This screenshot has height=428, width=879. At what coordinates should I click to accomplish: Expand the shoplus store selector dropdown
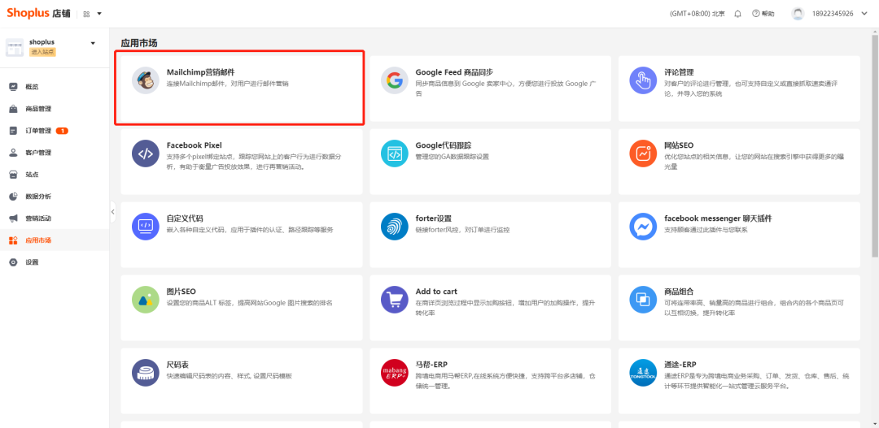point(93,43)
